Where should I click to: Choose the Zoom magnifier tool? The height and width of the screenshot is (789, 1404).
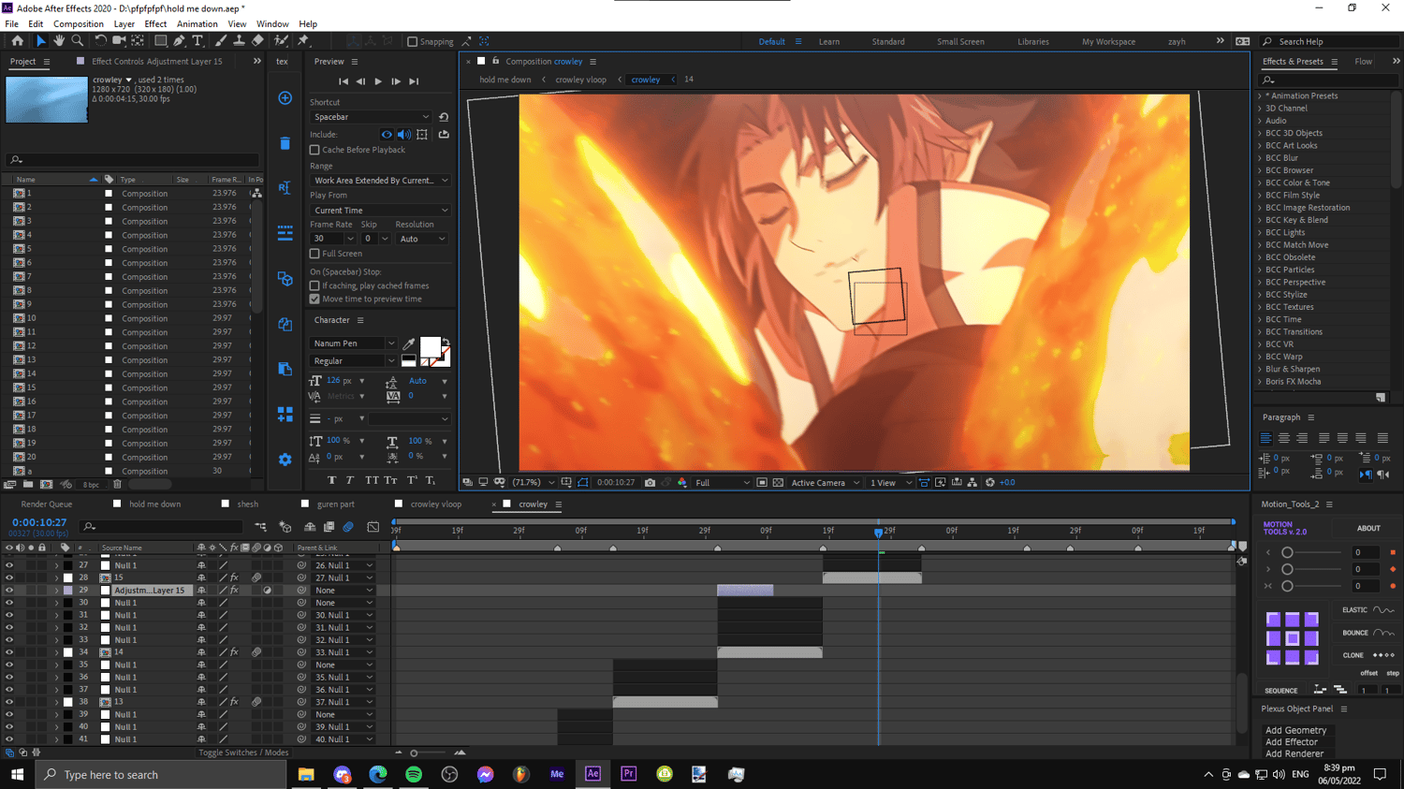(78, 41)
